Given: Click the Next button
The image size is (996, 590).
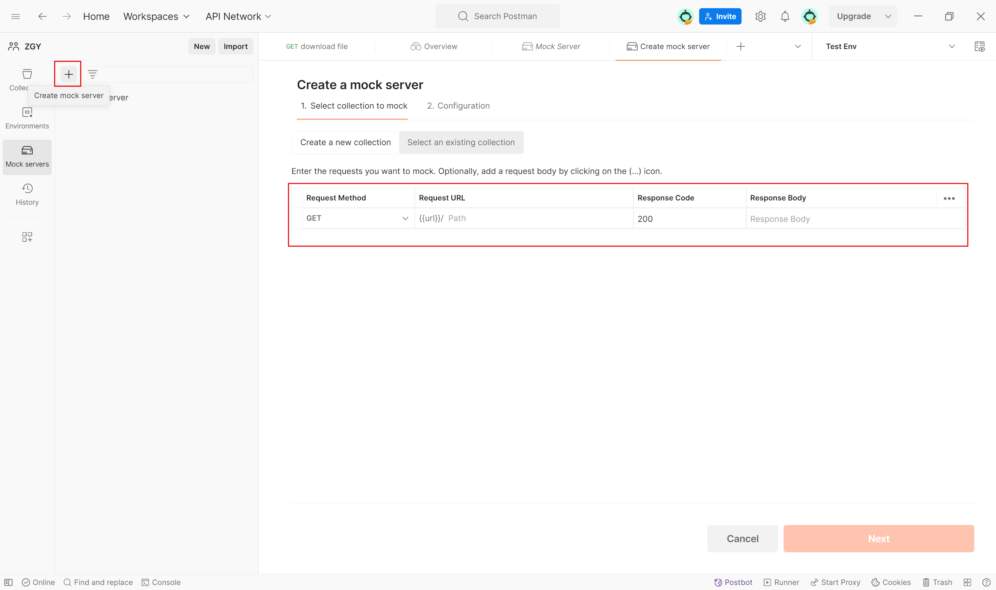Looking at the screenshot, I should [879, 538].
